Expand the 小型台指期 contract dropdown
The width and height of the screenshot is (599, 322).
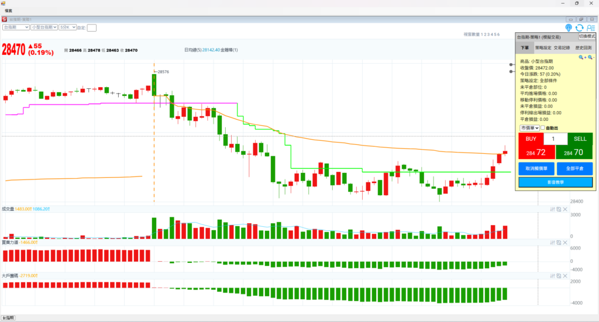44,27
